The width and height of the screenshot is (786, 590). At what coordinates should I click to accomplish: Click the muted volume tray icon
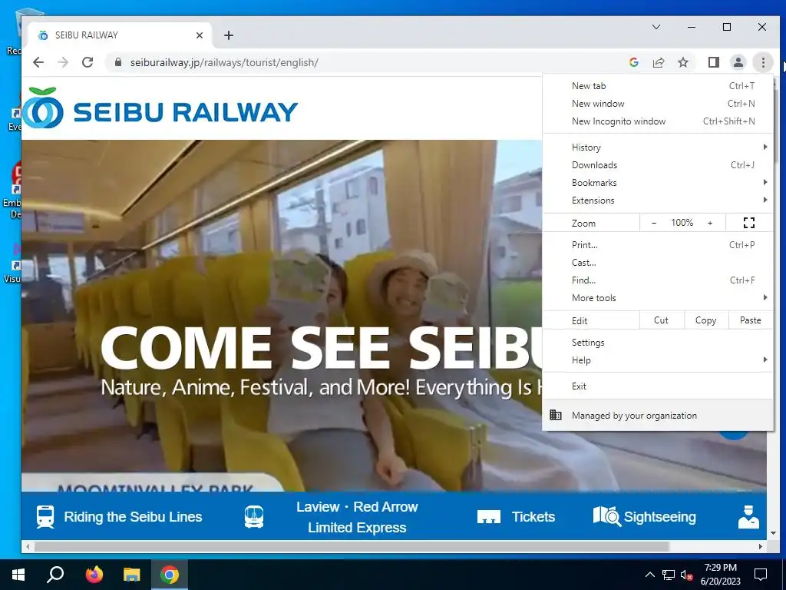(x=686, y=575)
